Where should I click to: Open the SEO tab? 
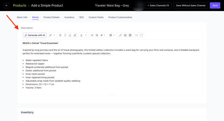click(82, 17)
